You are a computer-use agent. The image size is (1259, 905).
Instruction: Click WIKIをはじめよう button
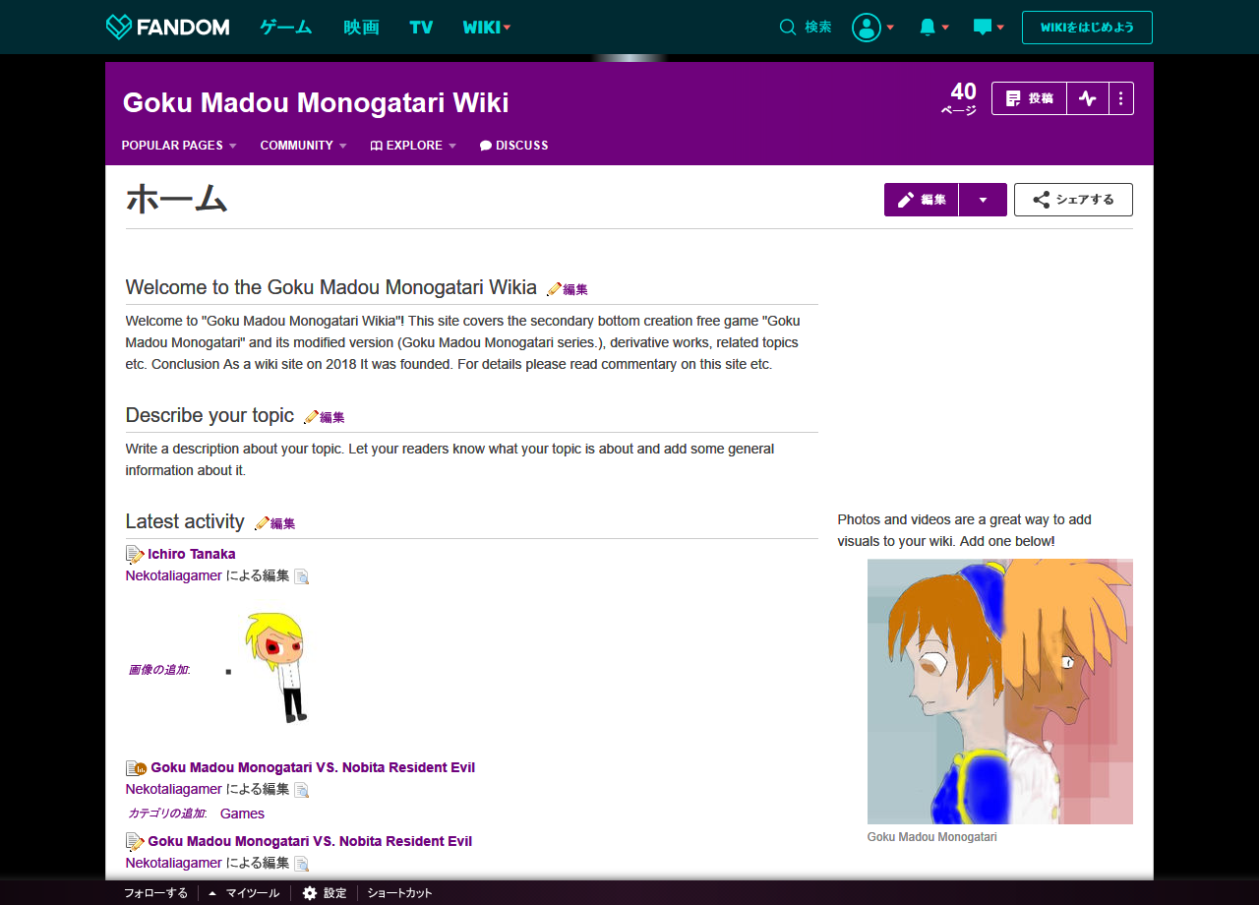pos(1087,28)
